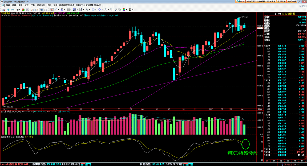This screenshot has width=307, height=166.
Task: Open the 技術分析 menu in menu bar
Action: click(x=41, y=5)
